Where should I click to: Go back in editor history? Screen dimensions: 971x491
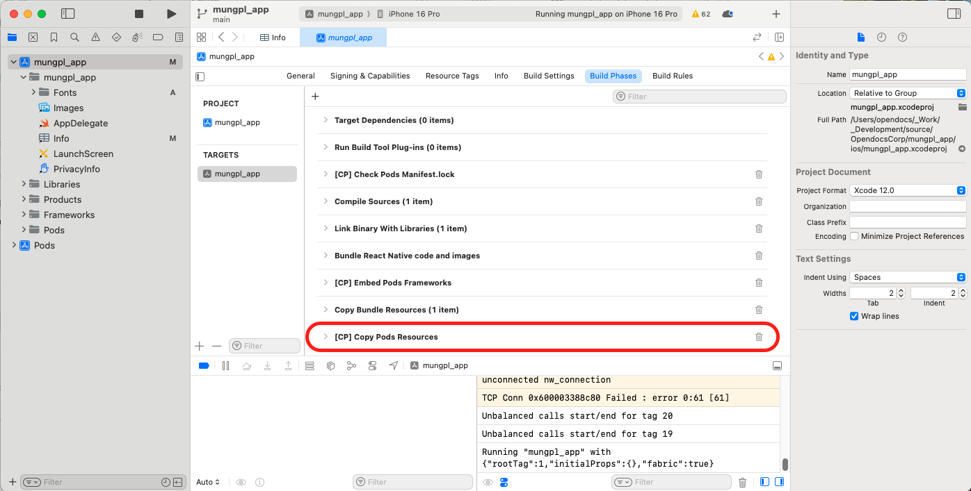coord(221,38)
